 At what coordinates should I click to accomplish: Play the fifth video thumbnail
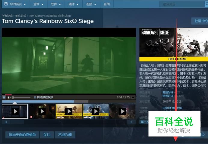122,111
